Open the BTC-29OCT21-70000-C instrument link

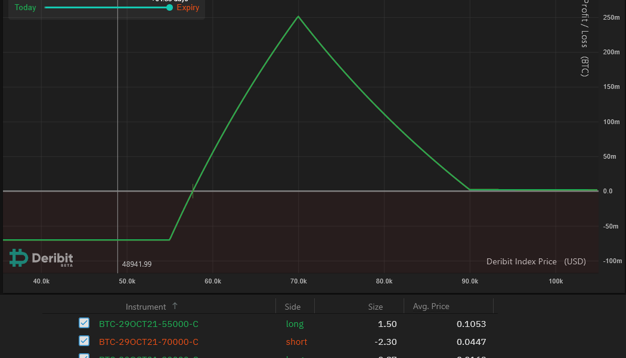(x=148, y=342)
